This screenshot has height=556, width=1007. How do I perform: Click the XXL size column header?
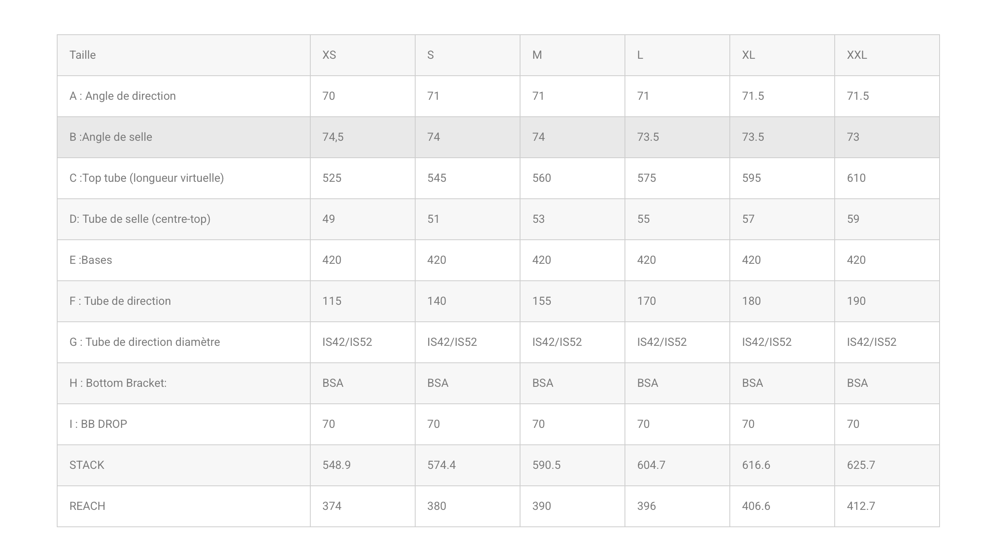(857, 55)
